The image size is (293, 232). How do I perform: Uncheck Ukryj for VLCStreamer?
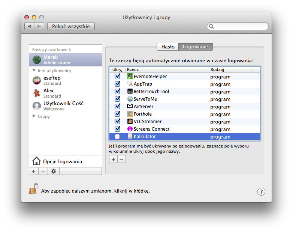tap(117, 121)
